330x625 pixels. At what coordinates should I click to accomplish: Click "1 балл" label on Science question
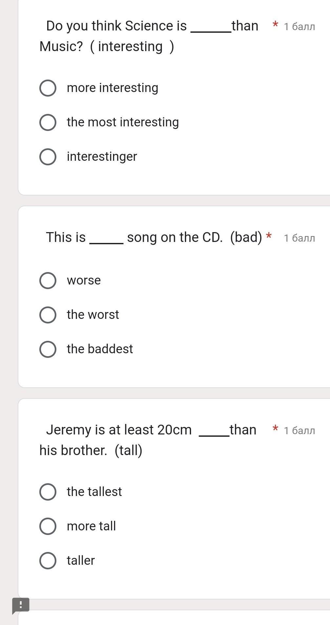pyautogui.click(x=299, y=27)
